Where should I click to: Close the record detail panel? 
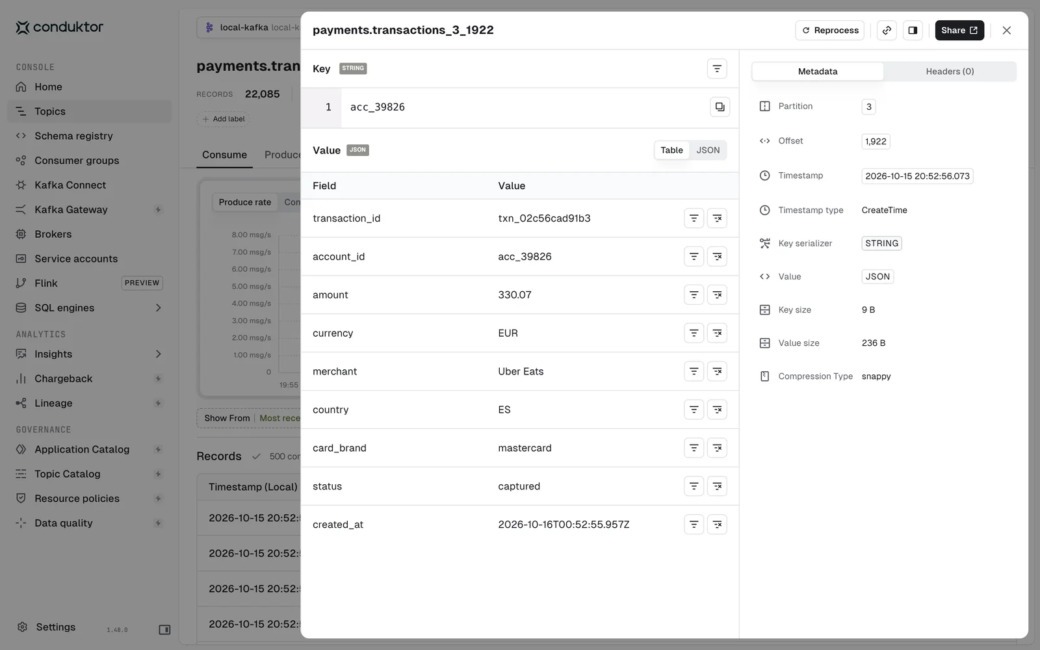(x=1007, y=31)
